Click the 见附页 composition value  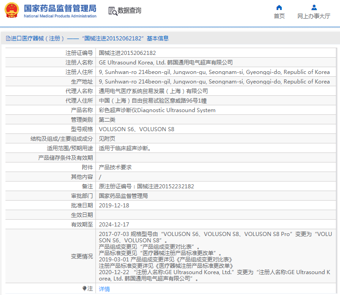(107, 139)
